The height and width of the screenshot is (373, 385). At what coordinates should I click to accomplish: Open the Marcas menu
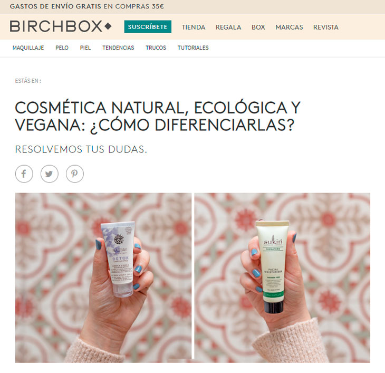click(289, 27)
